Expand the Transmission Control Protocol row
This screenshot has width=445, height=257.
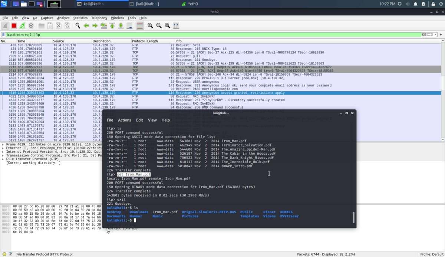pyautogui.click(x=3, y=155)
